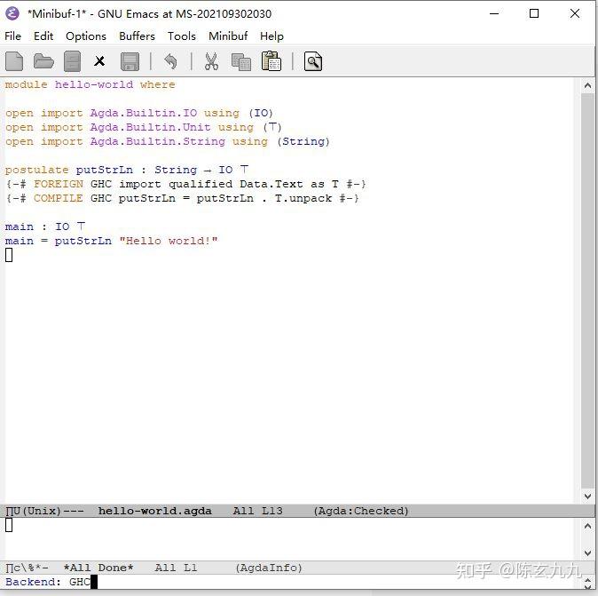The width and height of the screenshot is (598, 596).
Task: Click the main editor vertical scrollbar thumb
Action: [x=587, y=290]
